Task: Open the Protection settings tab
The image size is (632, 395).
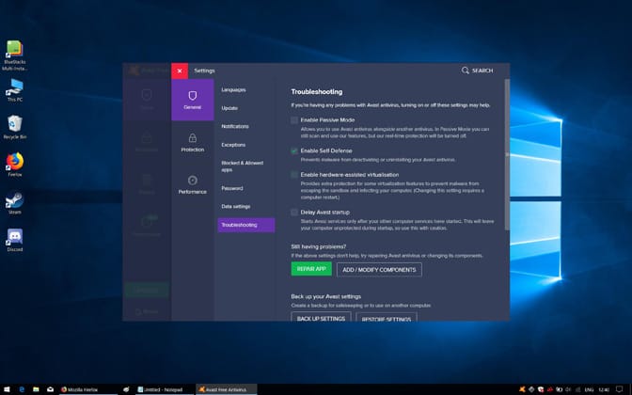Action: click(192, 142)
